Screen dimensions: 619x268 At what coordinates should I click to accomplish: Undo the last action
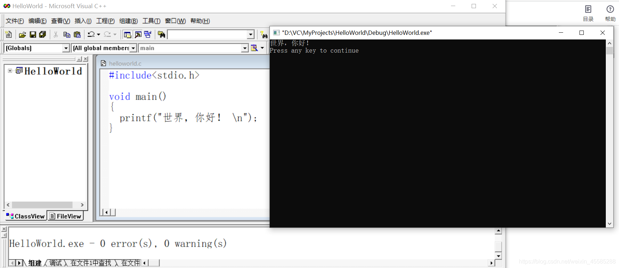pos(91,34)
